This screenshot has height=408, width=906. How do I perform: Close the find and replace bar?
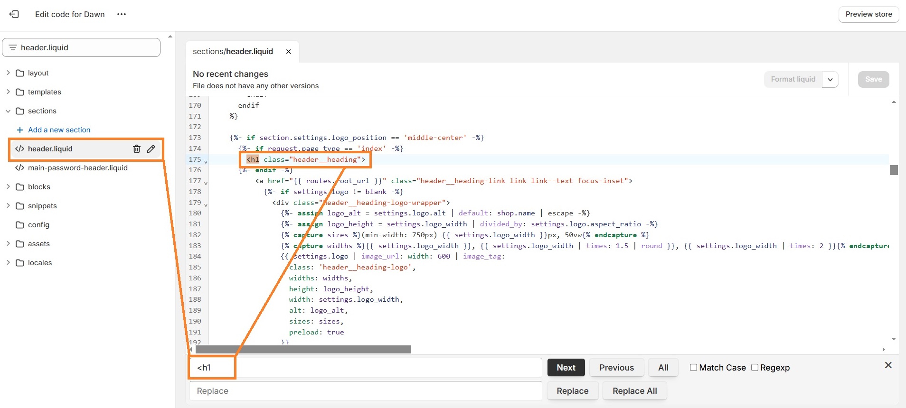pyautogui.click(x=888, y=365)
